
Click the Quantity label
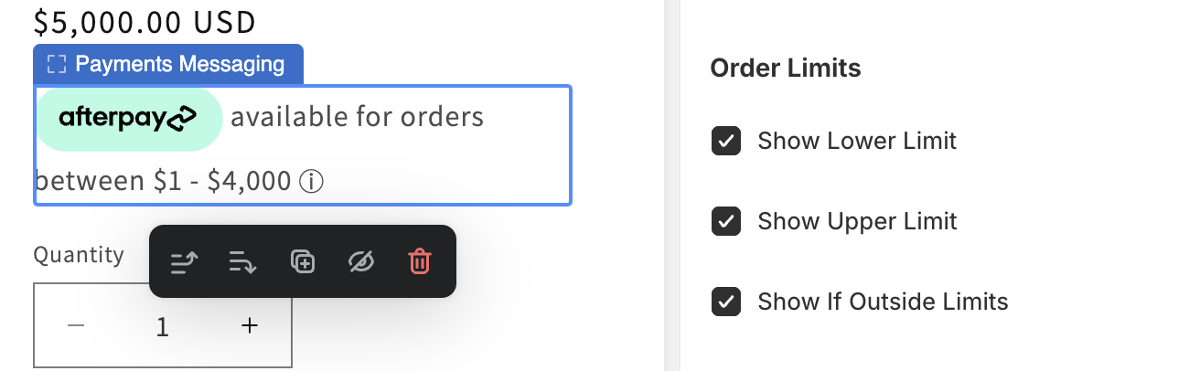point(79,254)
